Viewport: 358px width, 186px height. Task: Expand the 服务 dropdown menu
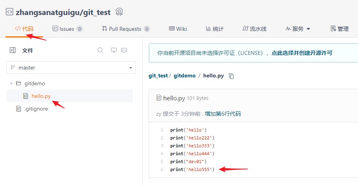298,29
